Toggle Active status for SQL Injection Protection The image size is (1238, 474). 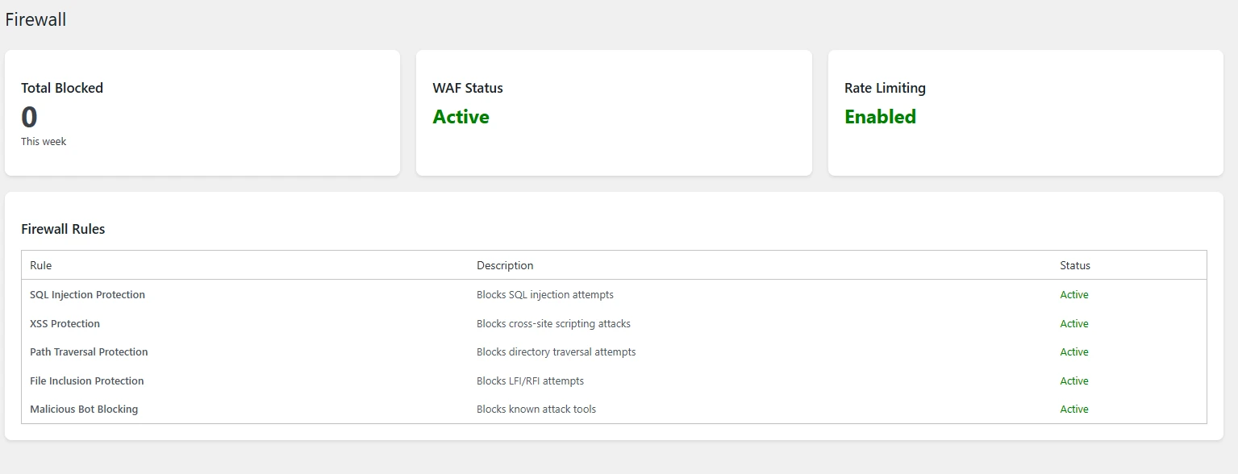[x=1073, y=294]
